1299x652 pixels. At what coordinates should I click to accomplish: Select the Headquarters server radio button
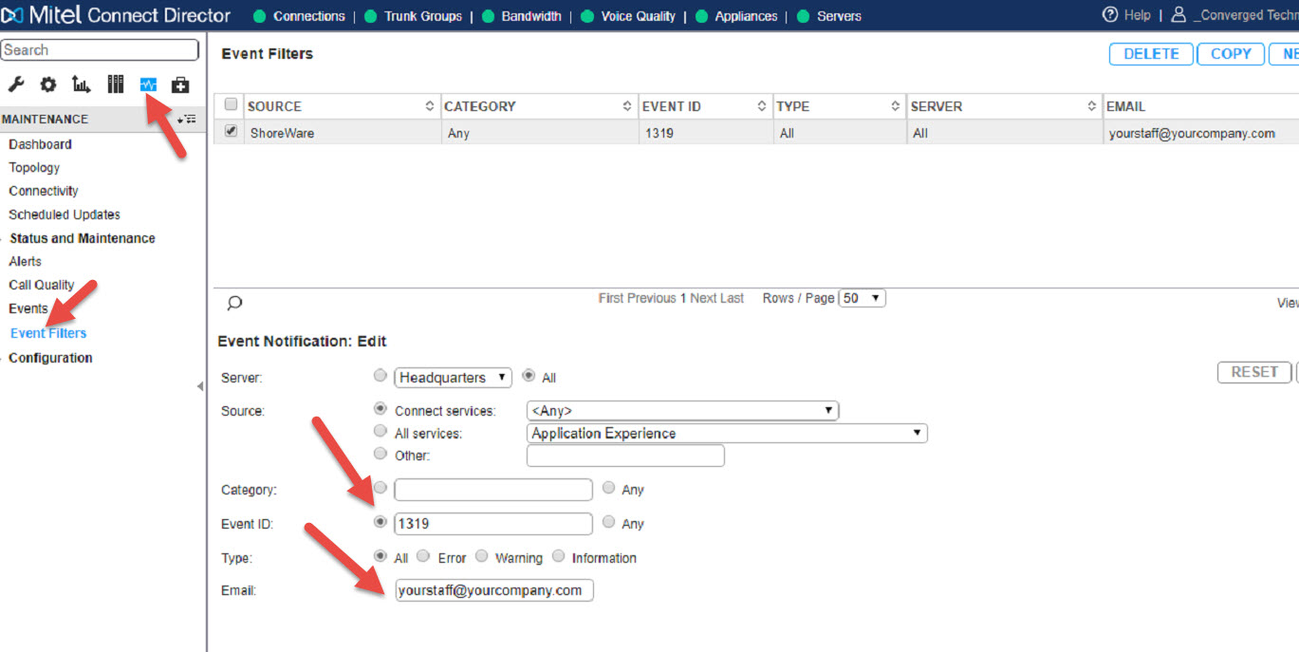tap(380, 376)
